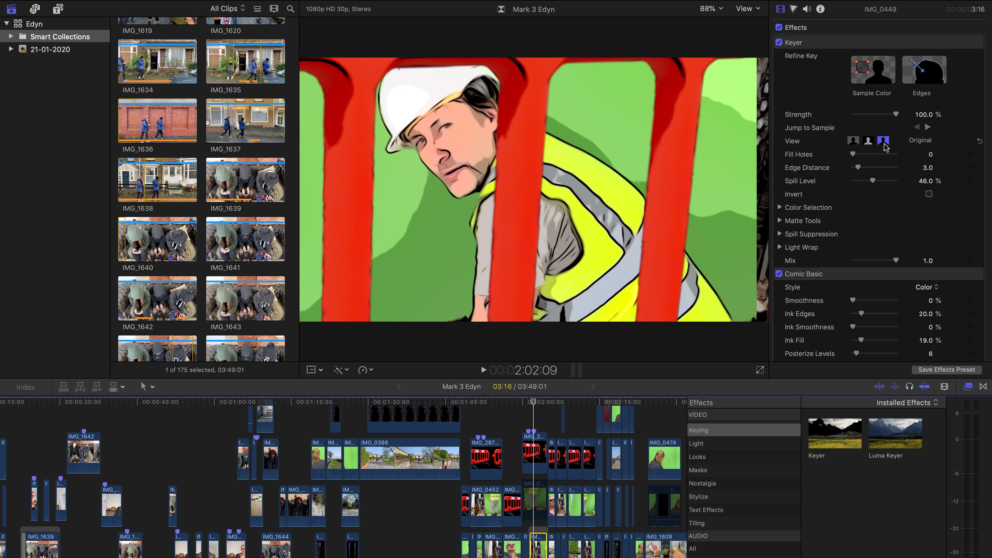Click the fill holes view icon
The image size is (992, 558).
point(868,140)
